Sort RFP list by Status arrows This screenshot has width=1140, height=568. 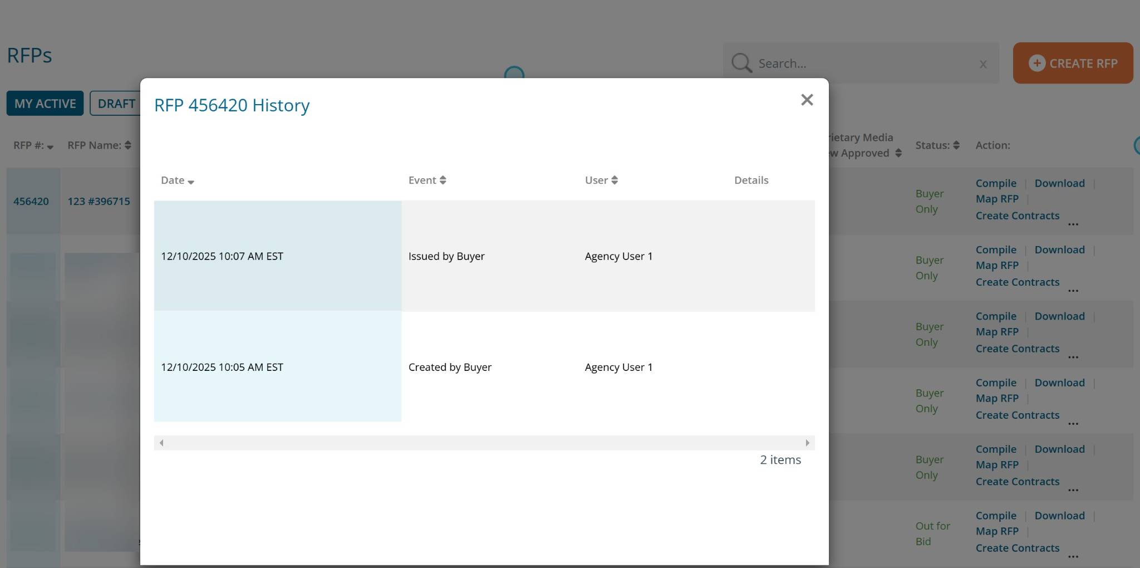click(956, 145)
